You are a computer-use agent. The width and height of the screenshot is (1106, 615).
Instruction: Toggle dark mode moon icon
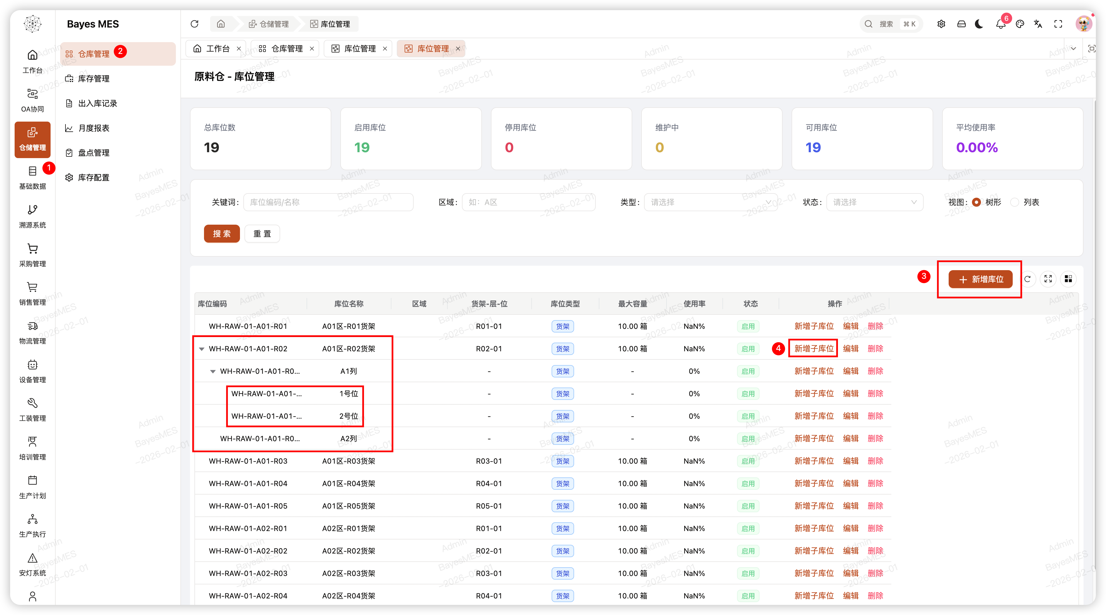979,24
